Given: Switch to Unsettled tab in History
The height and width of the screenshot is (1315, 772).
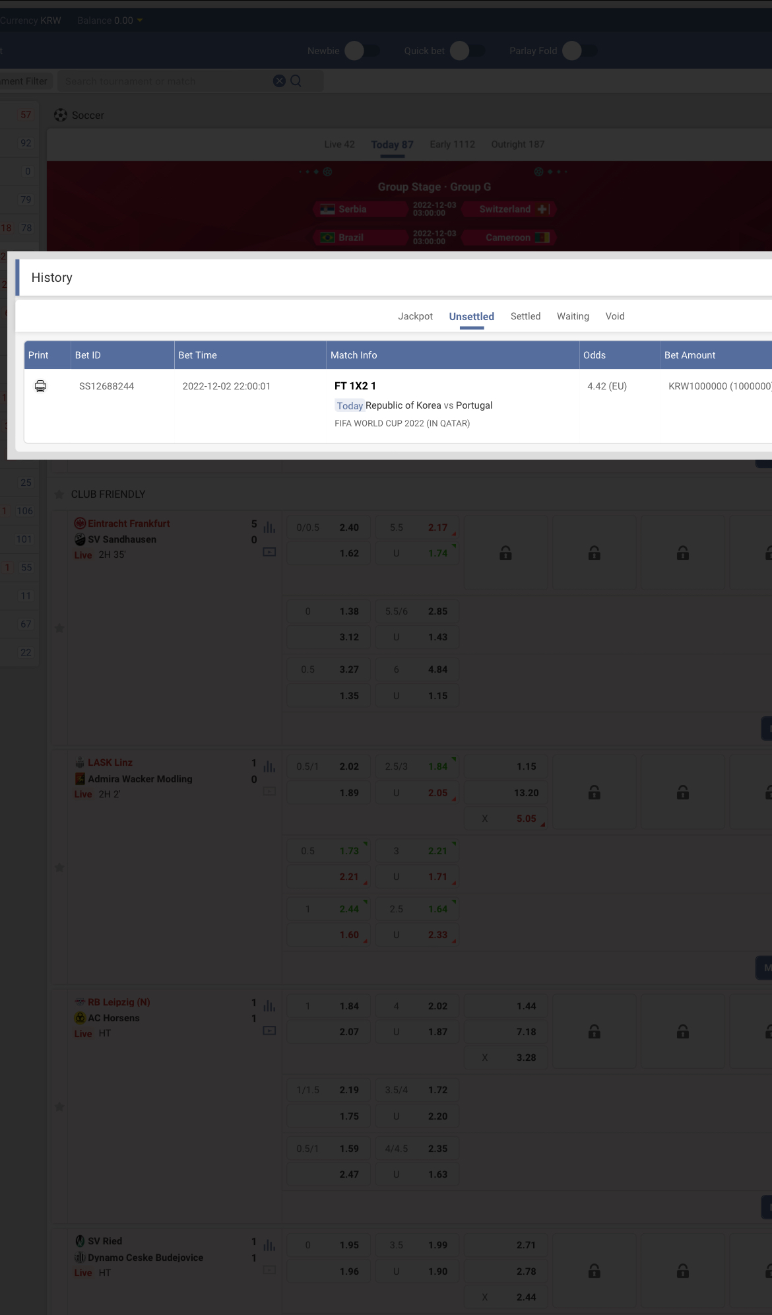Looking at the screenshot, I should (472, 316).
